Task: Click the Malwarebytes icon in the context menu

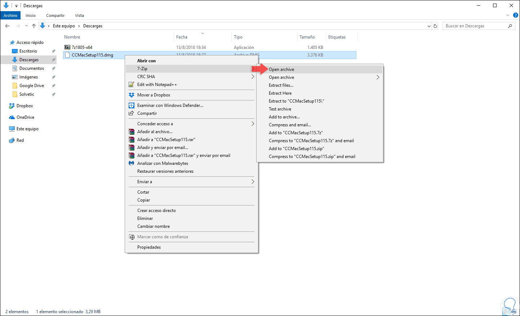Action: [132, 163]
